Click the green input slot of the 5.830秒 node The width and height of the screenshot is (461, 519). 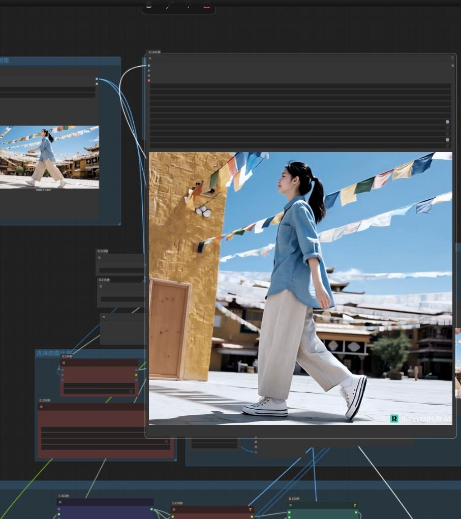(x=172, y=516)
